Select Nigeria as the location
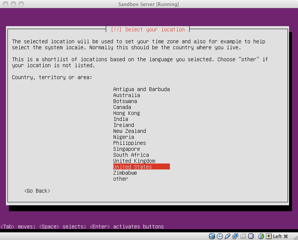The width and height of the screenshot is (298, 240). pyautogui.click(x=142, y=137)
